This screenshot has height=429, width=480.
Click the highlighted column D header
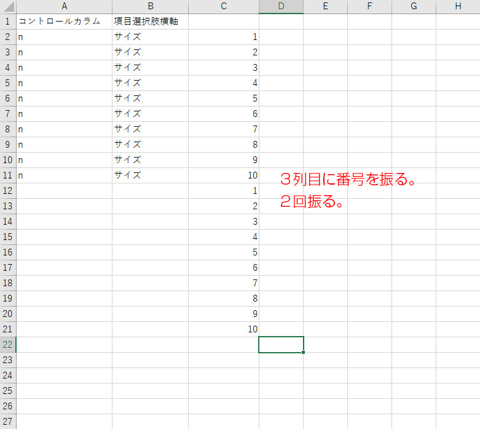click(281, 6)
